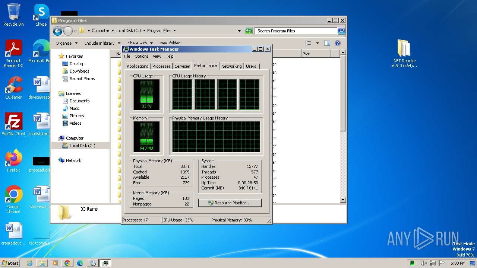Image resolution: width=477 pixels, height=268 pixels.
Task: Open the FileZilla Client shortcut
Action: click(x=13, y=124)
